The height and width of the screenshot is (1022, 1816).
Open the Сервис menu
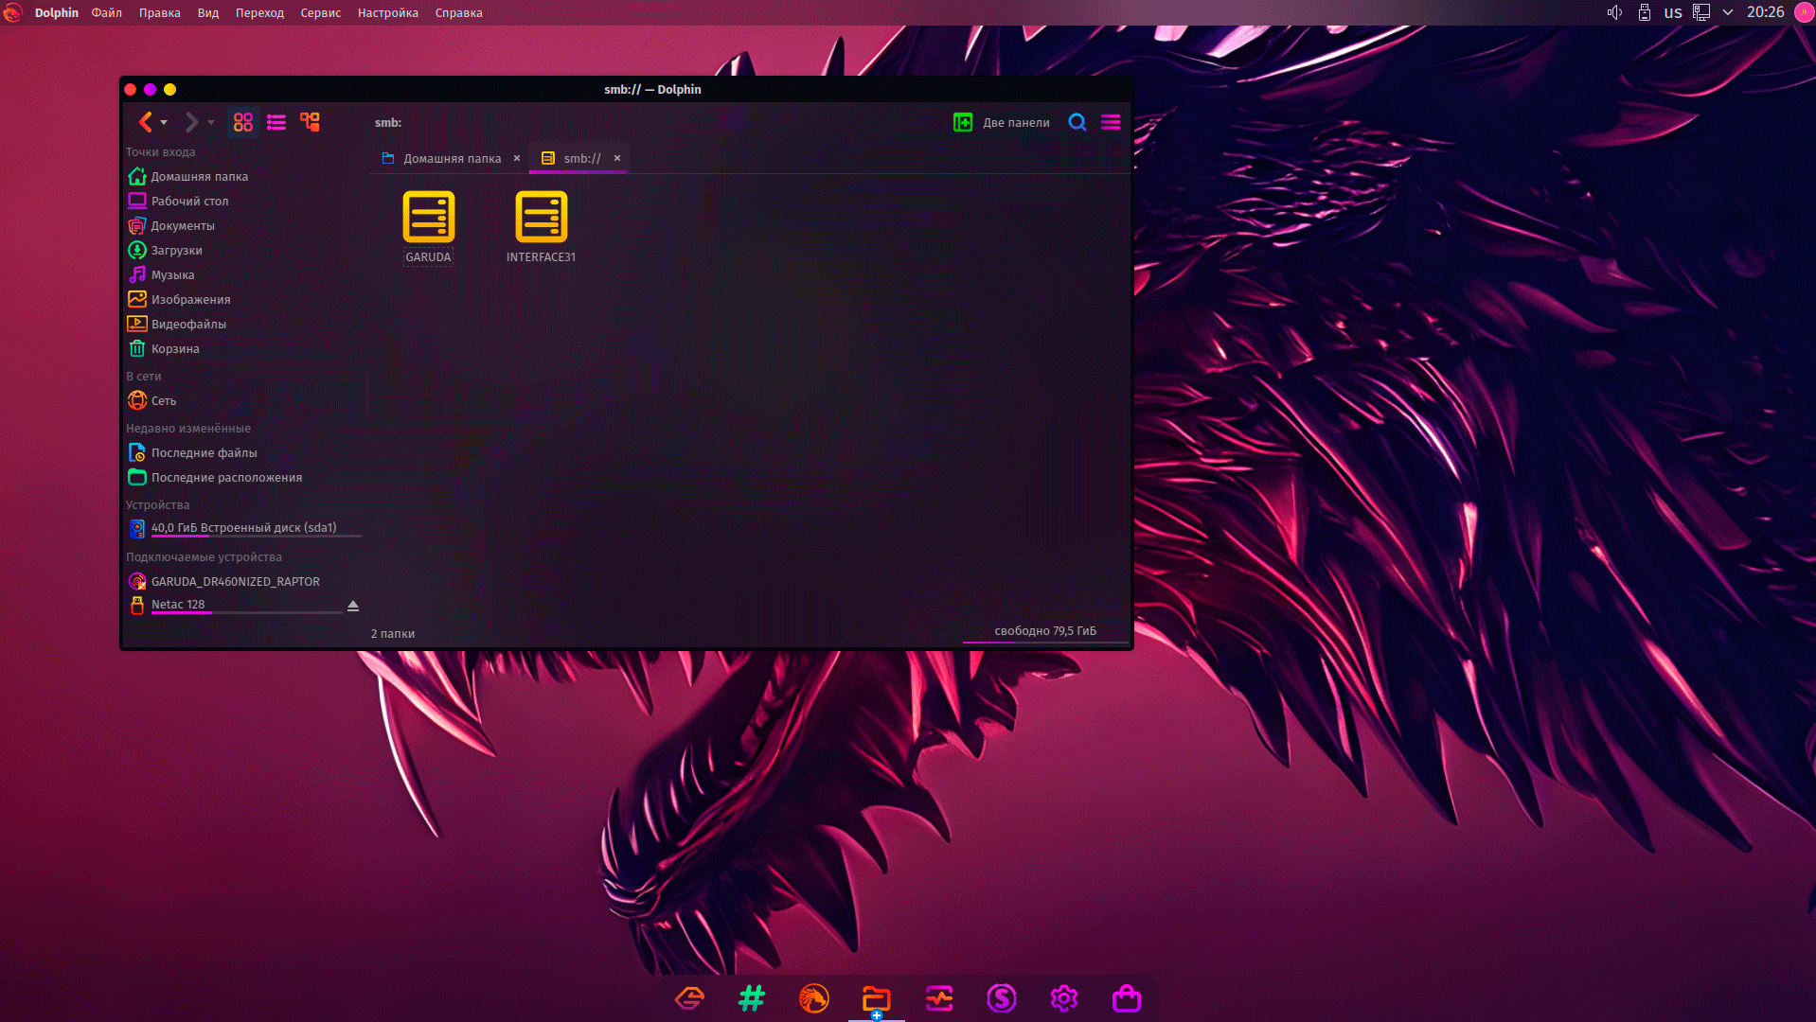tap(320, 12)
